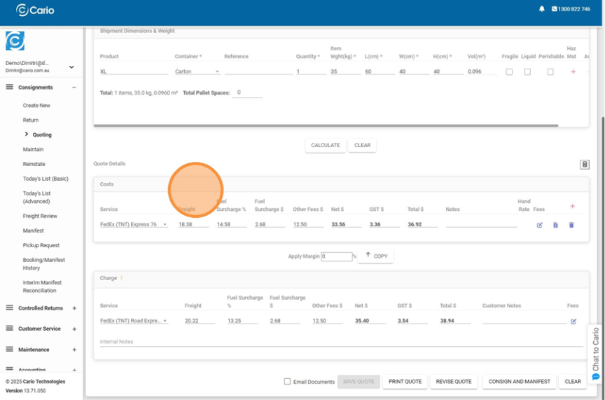Click the pink plus icon in Costs
The height and width of the screenshot is (400, 605).
pyautogui.click(x=572, y=206)
